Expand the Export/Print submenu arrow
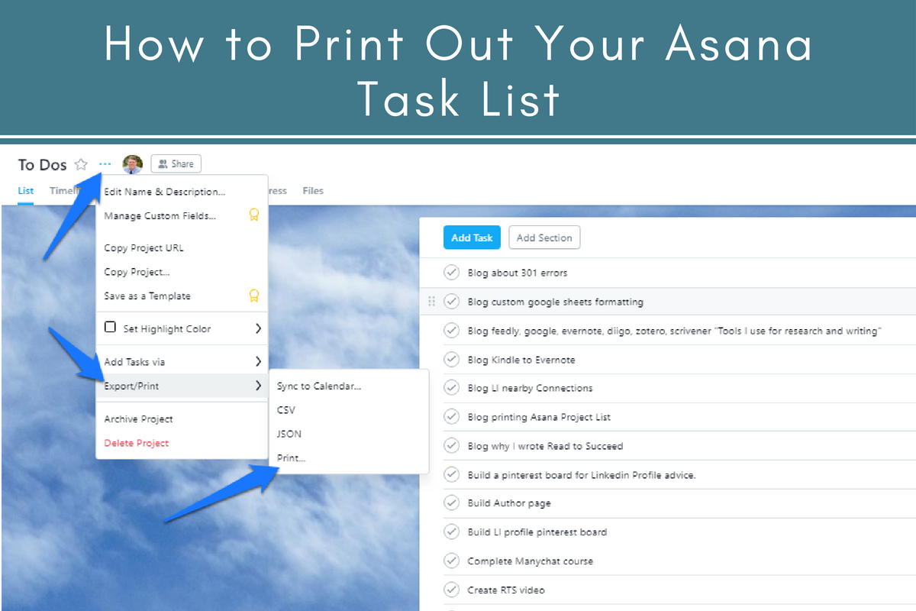The image size is (916, 611). [x=258, y=386]
